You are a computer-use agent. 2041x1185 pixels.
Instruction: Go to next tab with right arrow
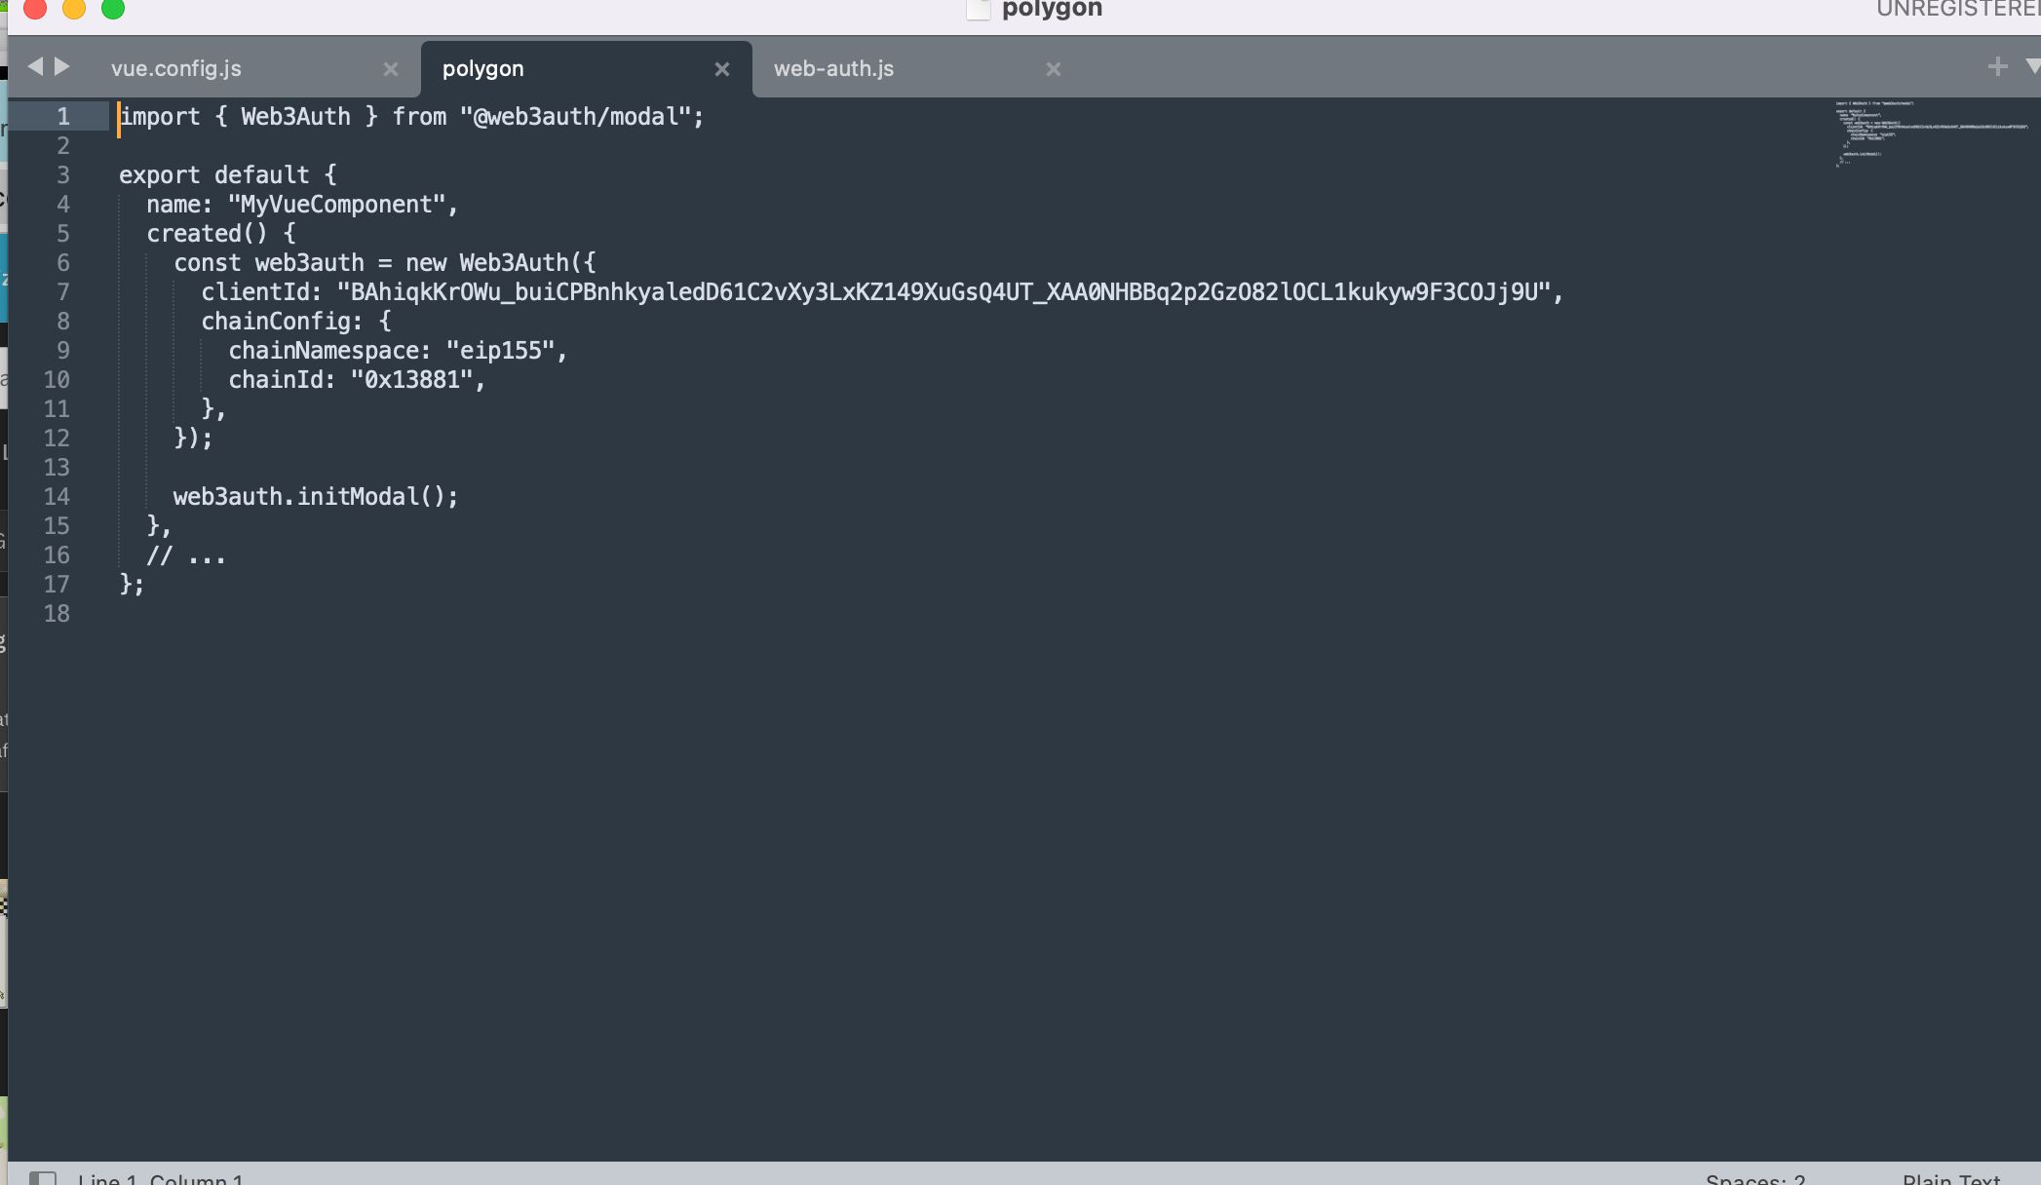coord(62,66)
